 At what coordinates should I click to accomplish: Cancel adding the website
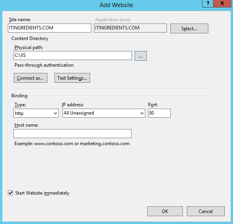tap(206, 211)
